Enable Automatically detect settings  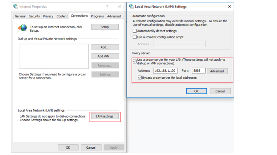pyautogui.click(x=135, y=31)
